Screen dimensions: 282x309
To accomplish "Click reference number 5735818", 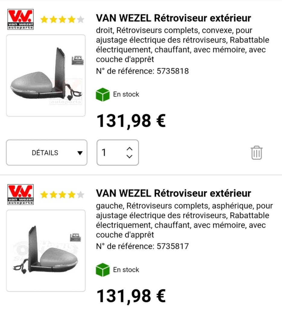I will coord(173,71).
